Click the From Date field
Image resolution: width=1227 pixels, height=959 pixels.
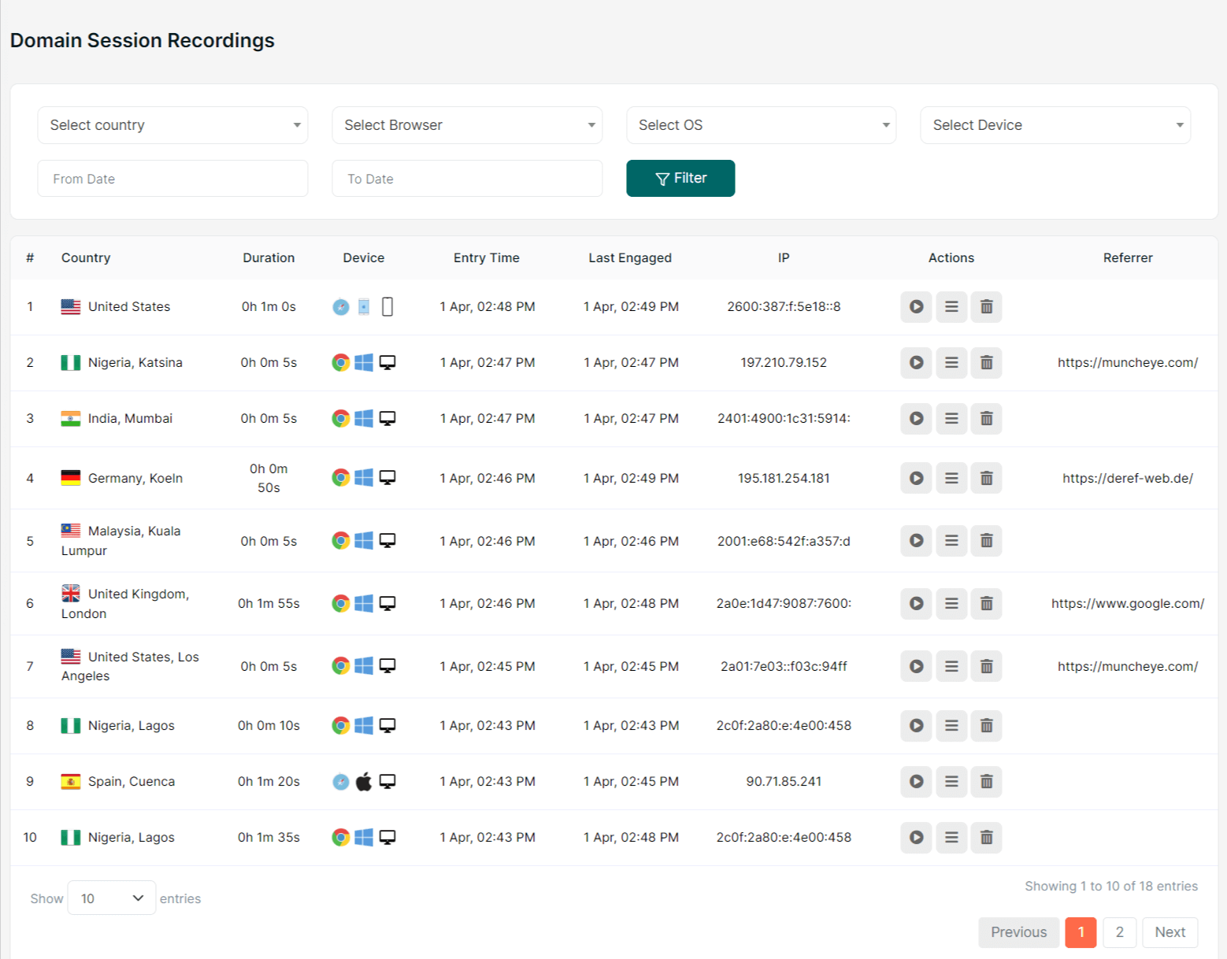tap(172, 179)
